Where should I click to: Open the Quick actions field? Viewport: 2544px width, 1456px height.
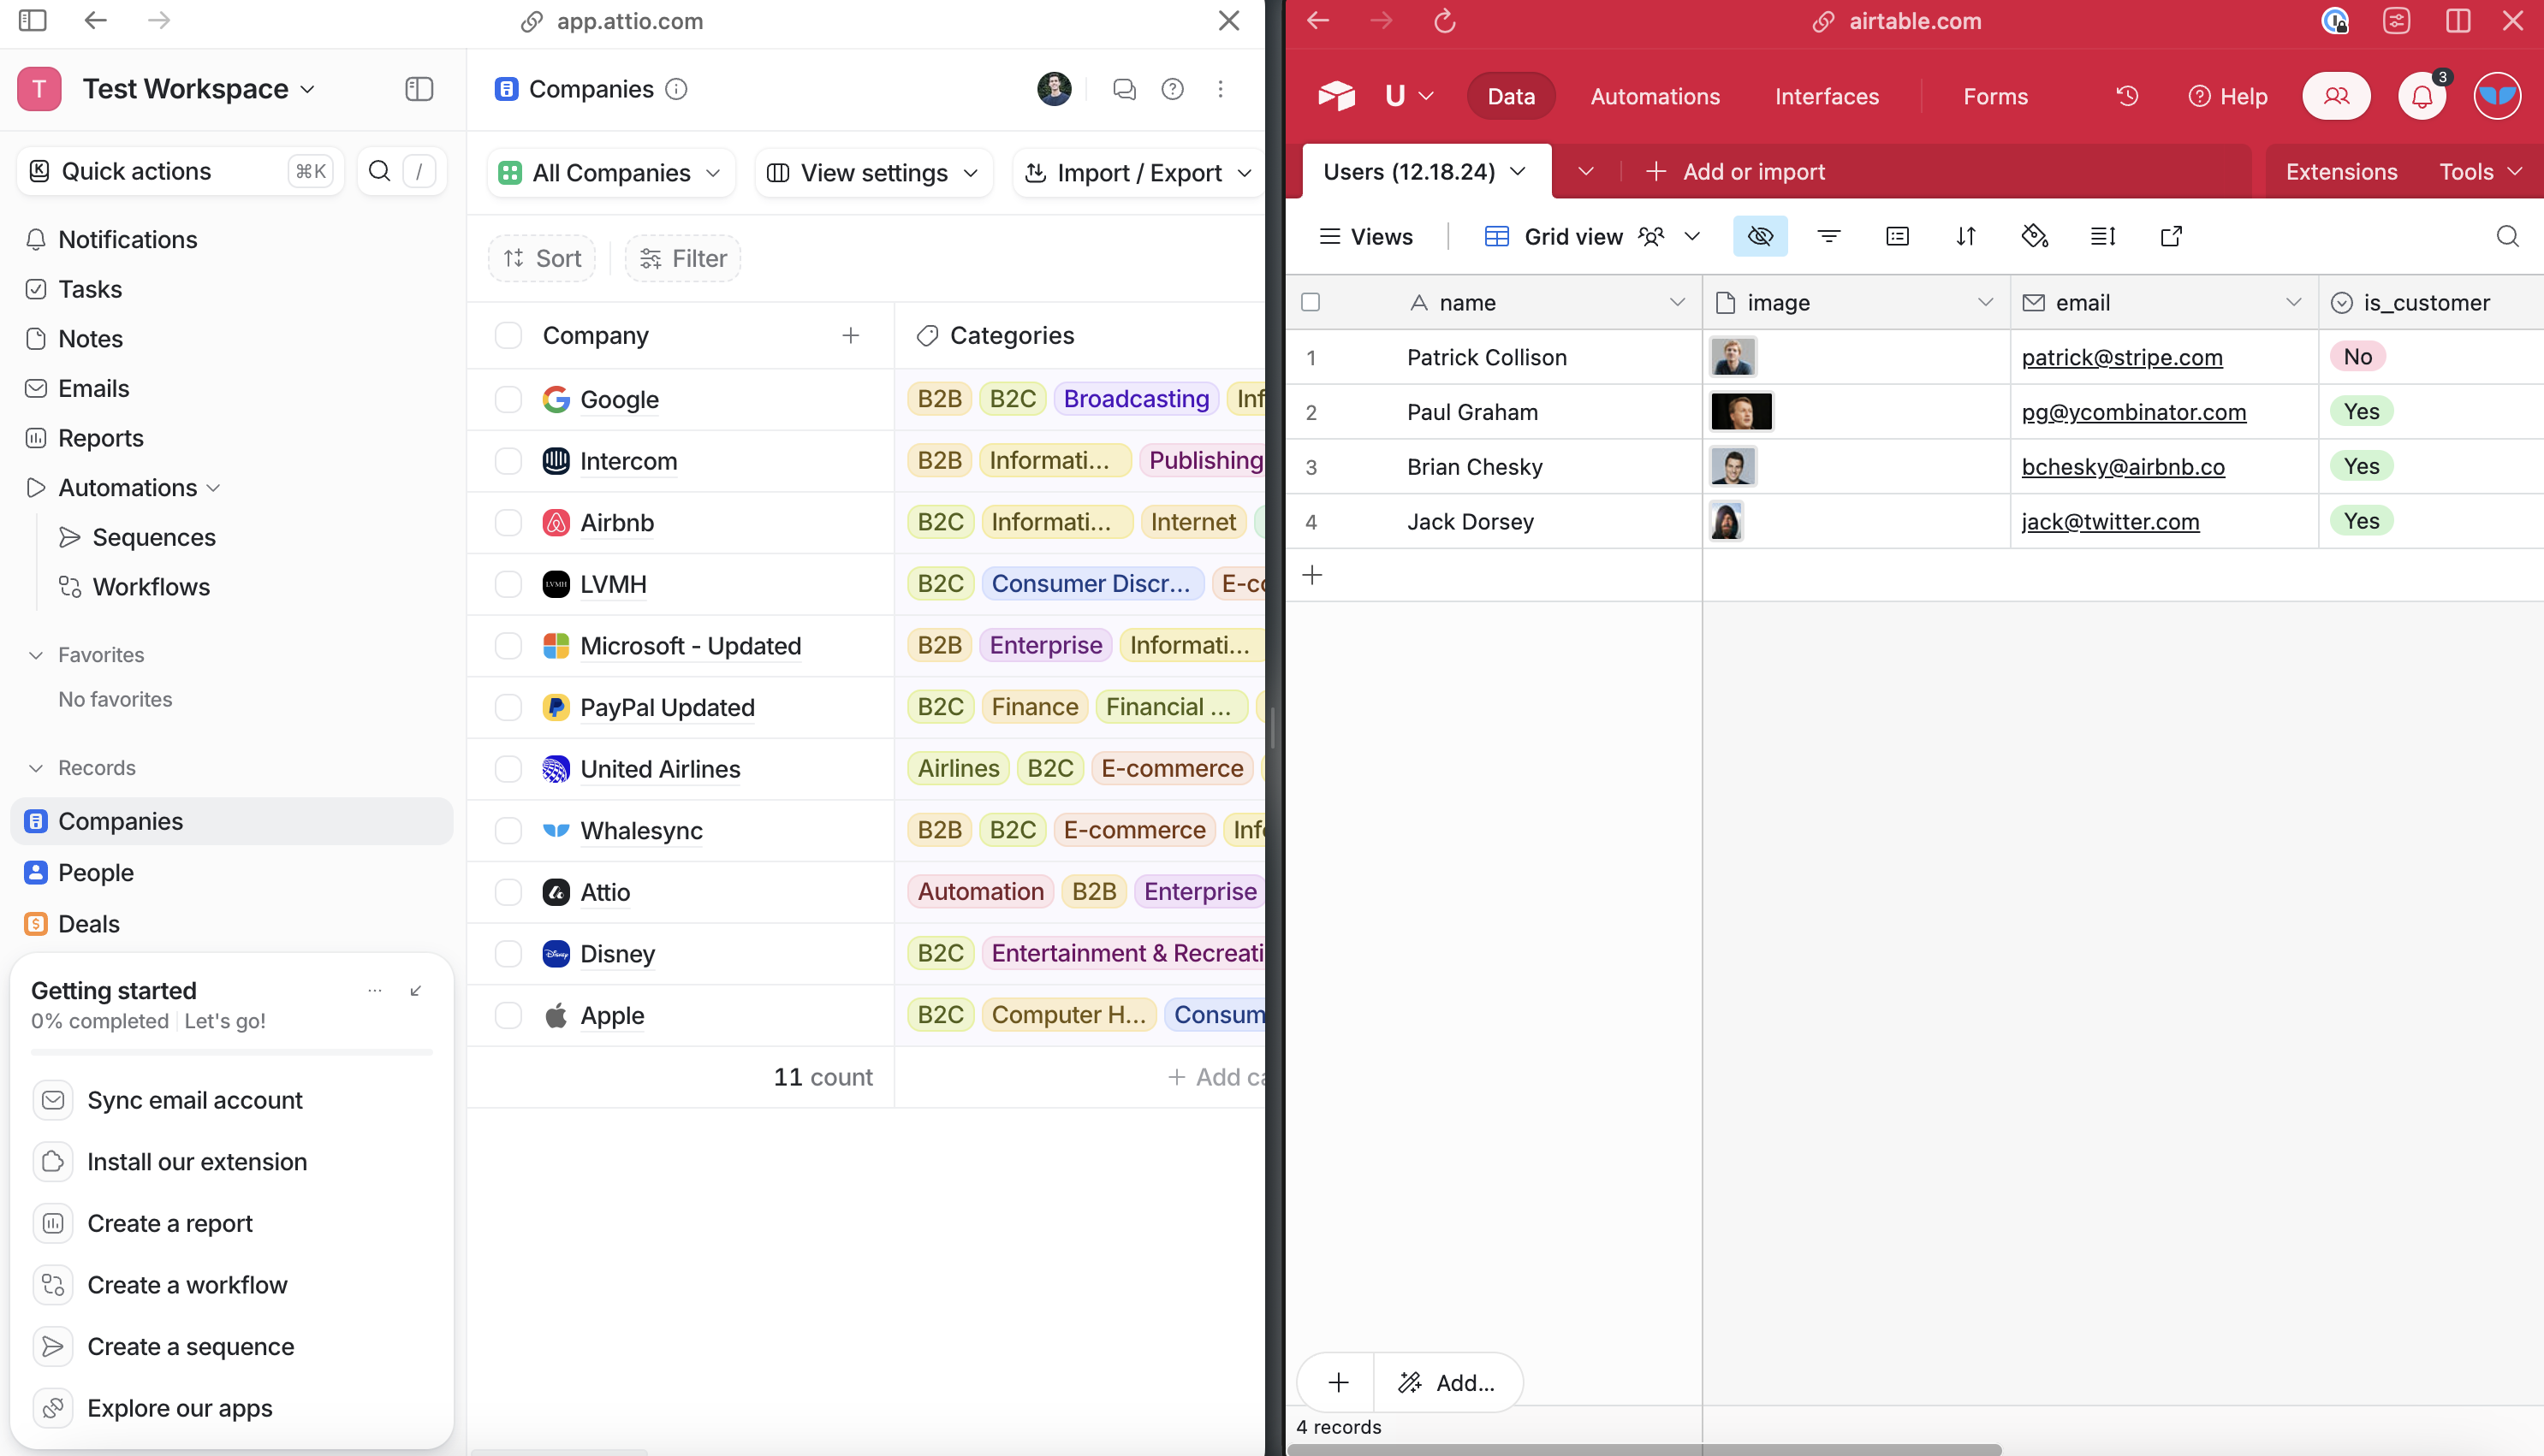[x=181, y=171]
